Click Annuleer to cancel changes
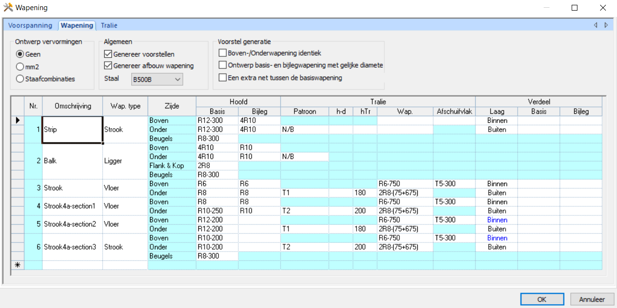The height and width of the screenshot is (308, 617). (x=592, y=299)
